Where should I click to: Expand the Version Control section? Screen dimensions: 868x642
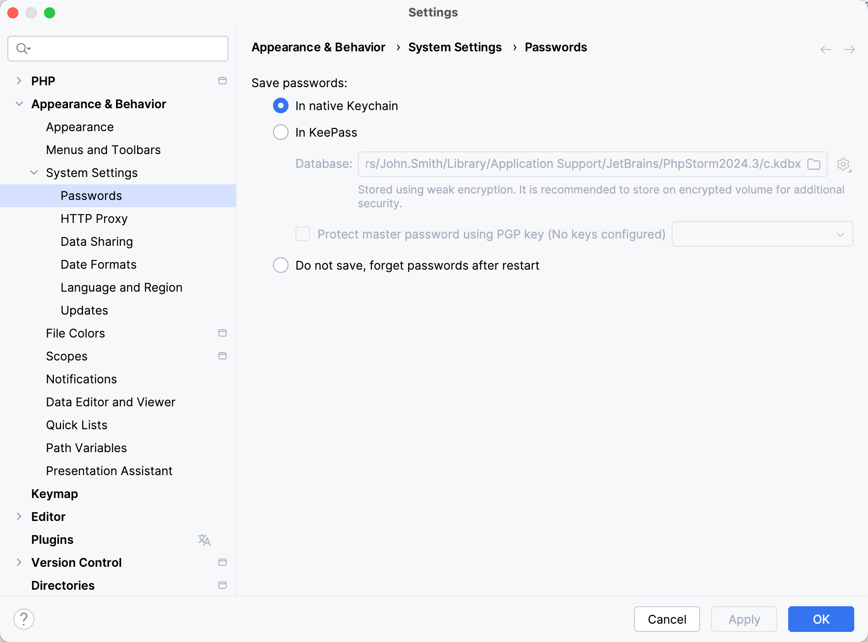[19, 563]
